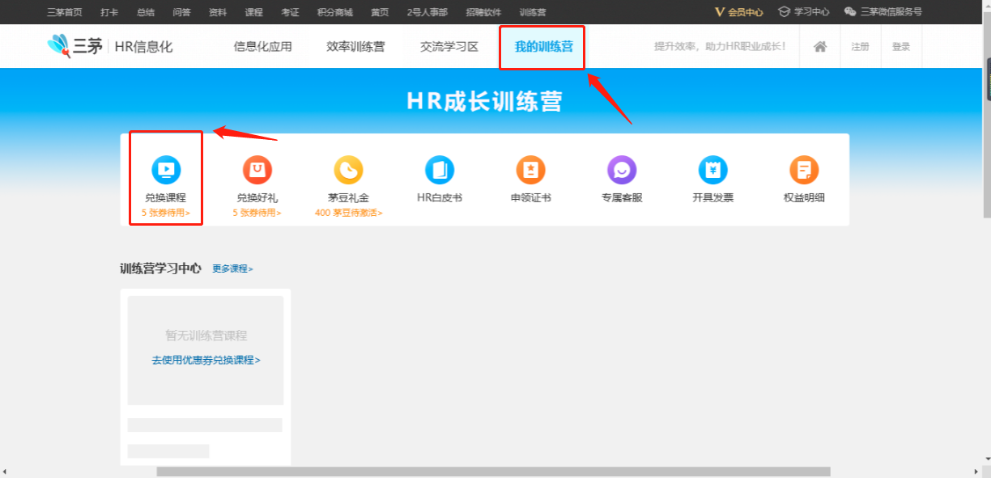Open the 茅豆礼金 bean reward icon

348,170
